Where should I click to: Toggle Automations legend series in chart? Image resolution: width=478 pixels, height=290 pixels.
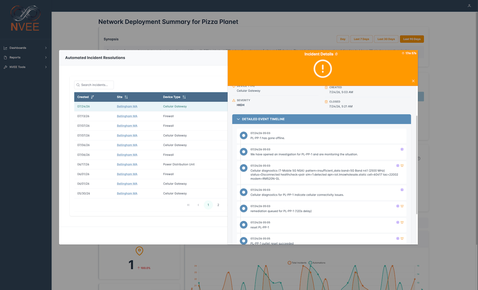pos(317,263)
